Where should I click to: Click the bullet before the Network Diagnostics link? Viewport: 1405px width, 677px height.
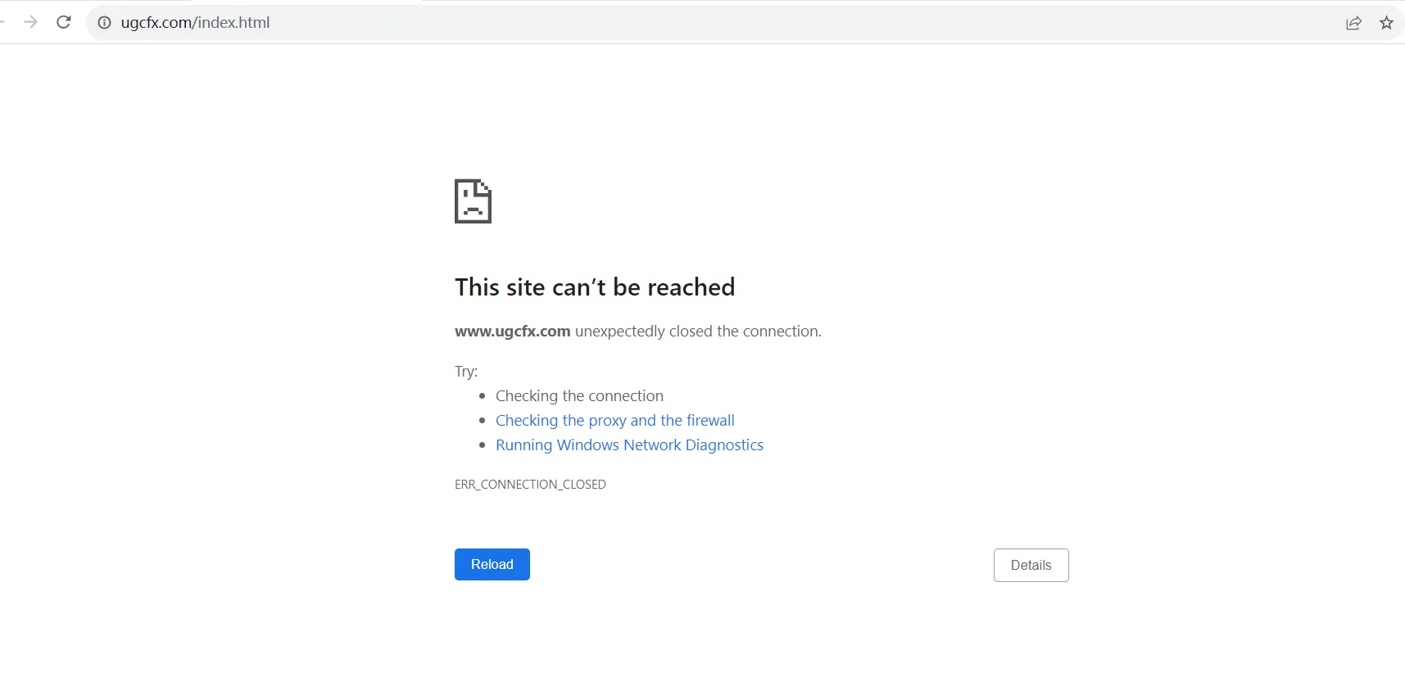click(x=483, y=445)
